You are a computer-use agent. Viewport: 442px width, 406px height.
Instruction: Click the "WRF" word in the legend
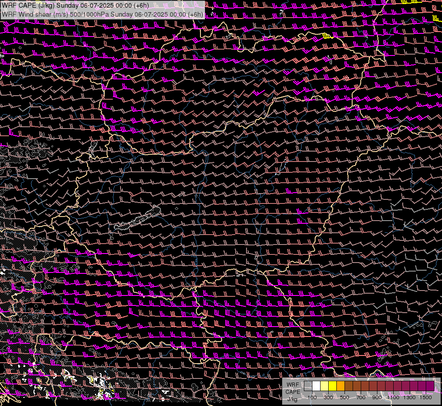pos(293,385)
